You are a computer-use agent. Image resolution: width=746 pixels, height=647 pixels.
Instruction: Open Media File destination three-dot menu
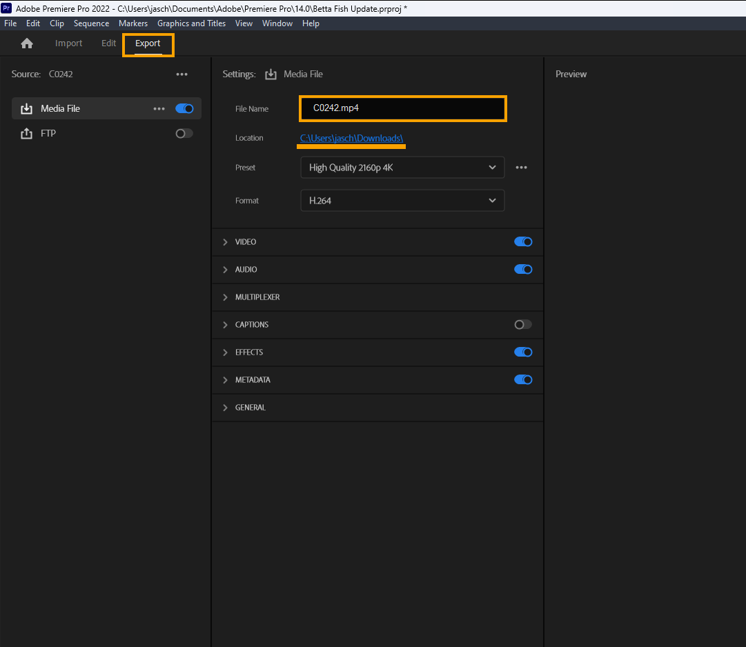pyautogui.click(x=159, y=109)
